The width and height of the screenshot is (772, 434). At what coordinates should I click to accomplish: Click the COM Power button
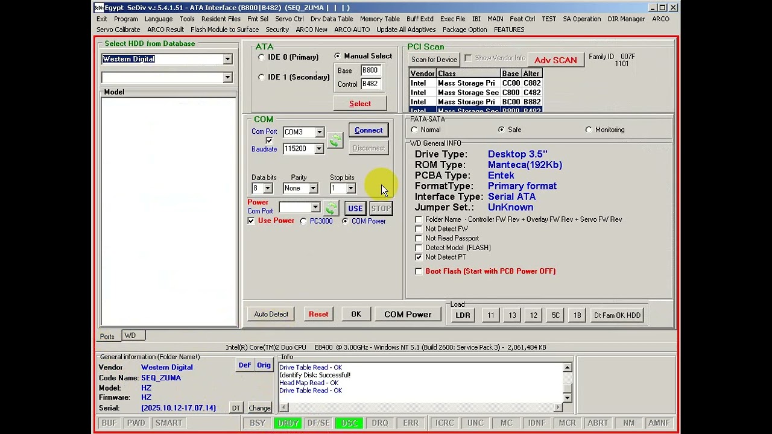[408, 315]
